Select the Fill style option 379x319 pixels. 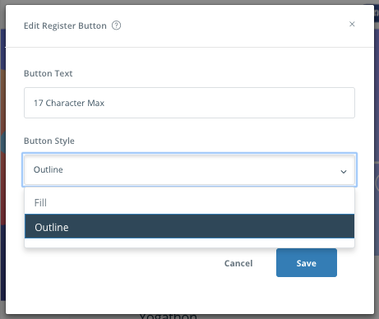(189, 202)
